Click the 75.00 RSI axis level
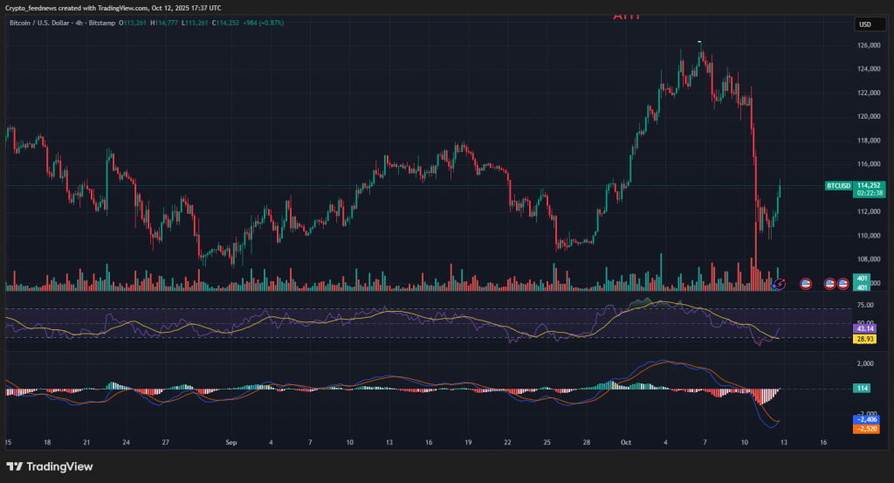 click(x=865, y=305)
